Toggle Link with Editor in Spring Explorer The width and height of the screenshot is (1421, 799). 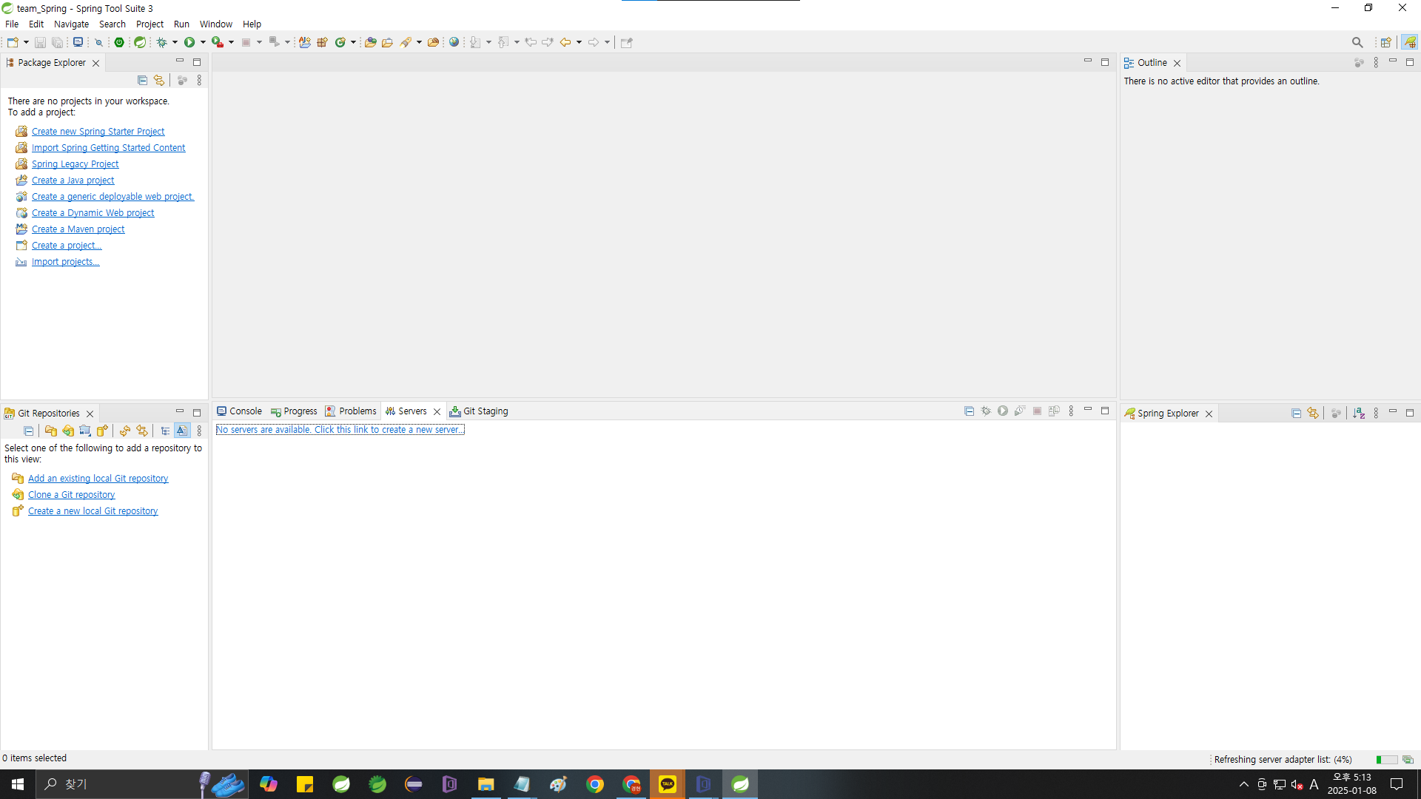pyautogui.click(x=1313, y=414)
